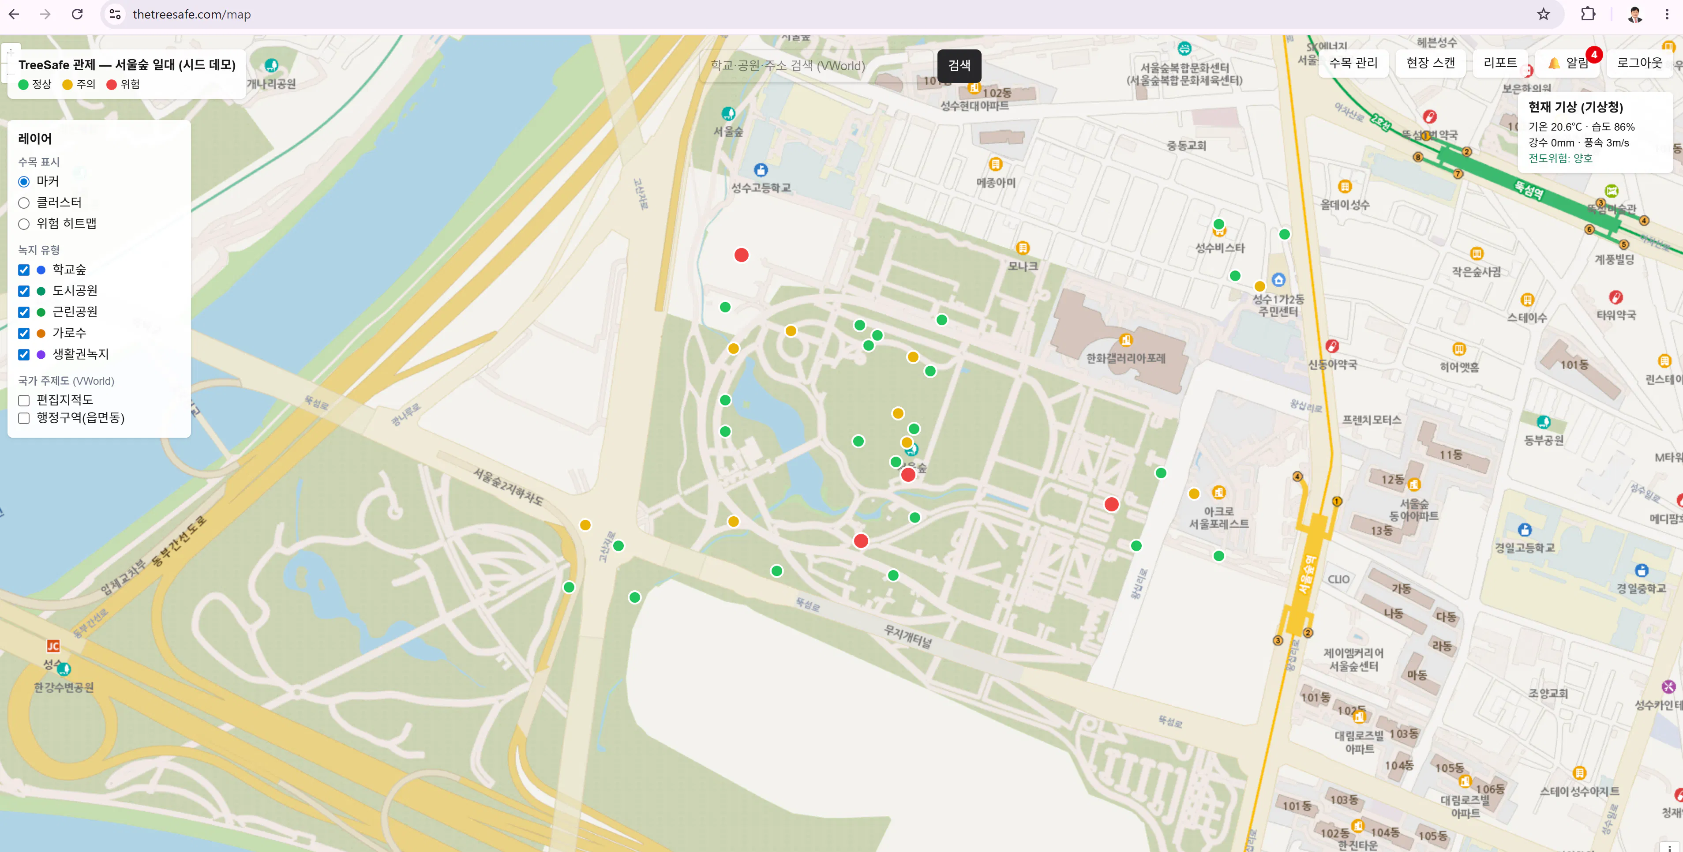Open the 현장 스캔 menu
This screenshot has height=852, width=1683.
1430,63
